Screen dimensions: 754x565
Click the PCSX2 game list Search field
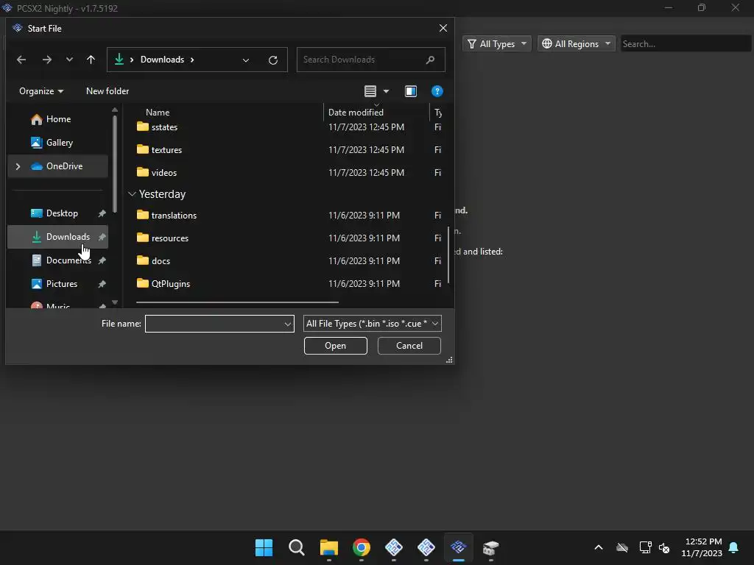tap(686, 43)
